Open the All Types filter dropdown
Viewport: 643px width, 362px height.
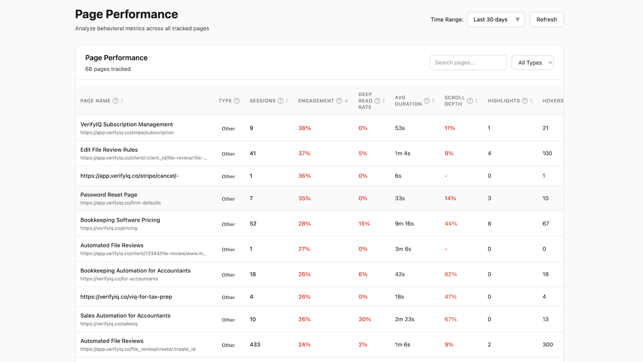[x=532, y=62]
